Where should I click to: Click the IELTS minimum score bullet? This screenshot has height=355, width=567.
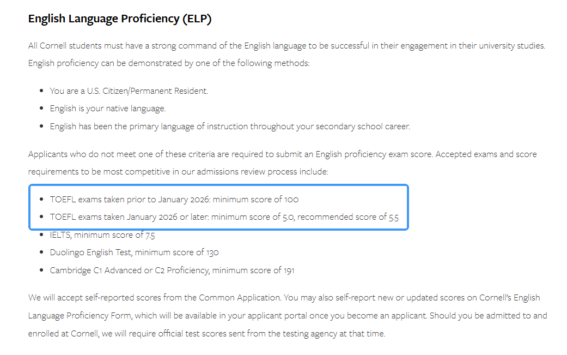pos(102,234)
